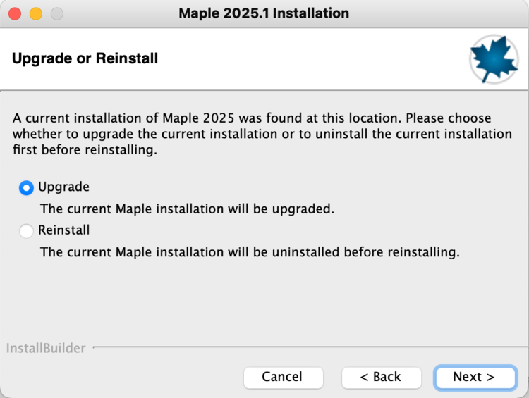
Task: Click the gray disabled zoom window button
Action: point(57,13)
